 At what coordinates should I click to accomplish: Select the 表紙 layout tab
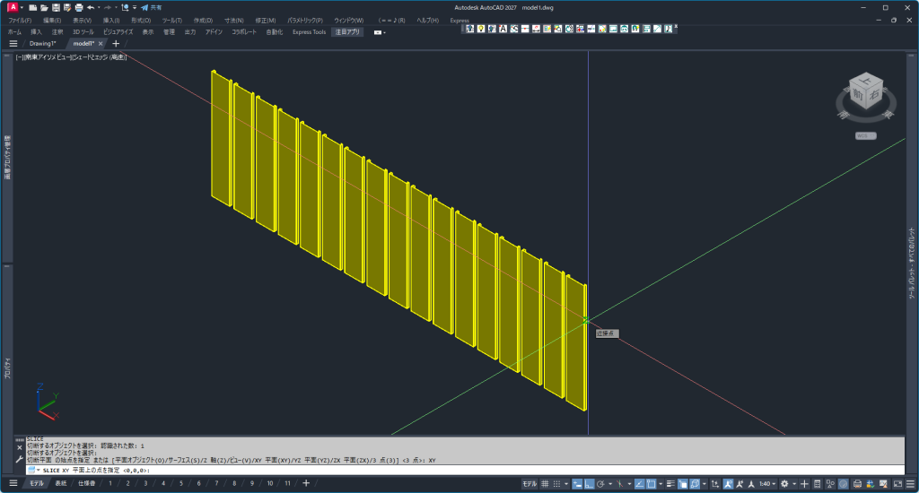click(x=60, y=483)
